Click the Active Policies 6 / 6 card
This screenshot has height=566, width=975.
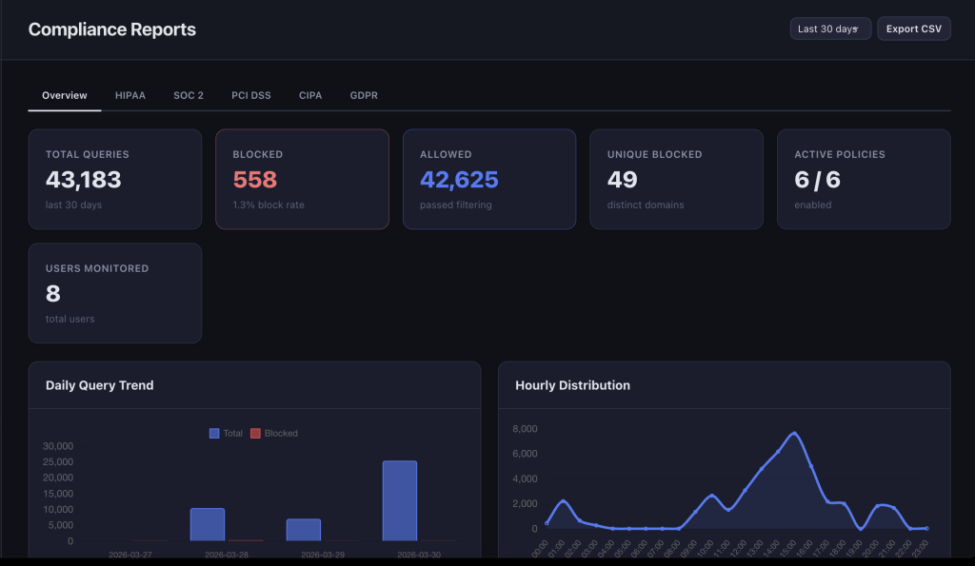click(864, 179)
